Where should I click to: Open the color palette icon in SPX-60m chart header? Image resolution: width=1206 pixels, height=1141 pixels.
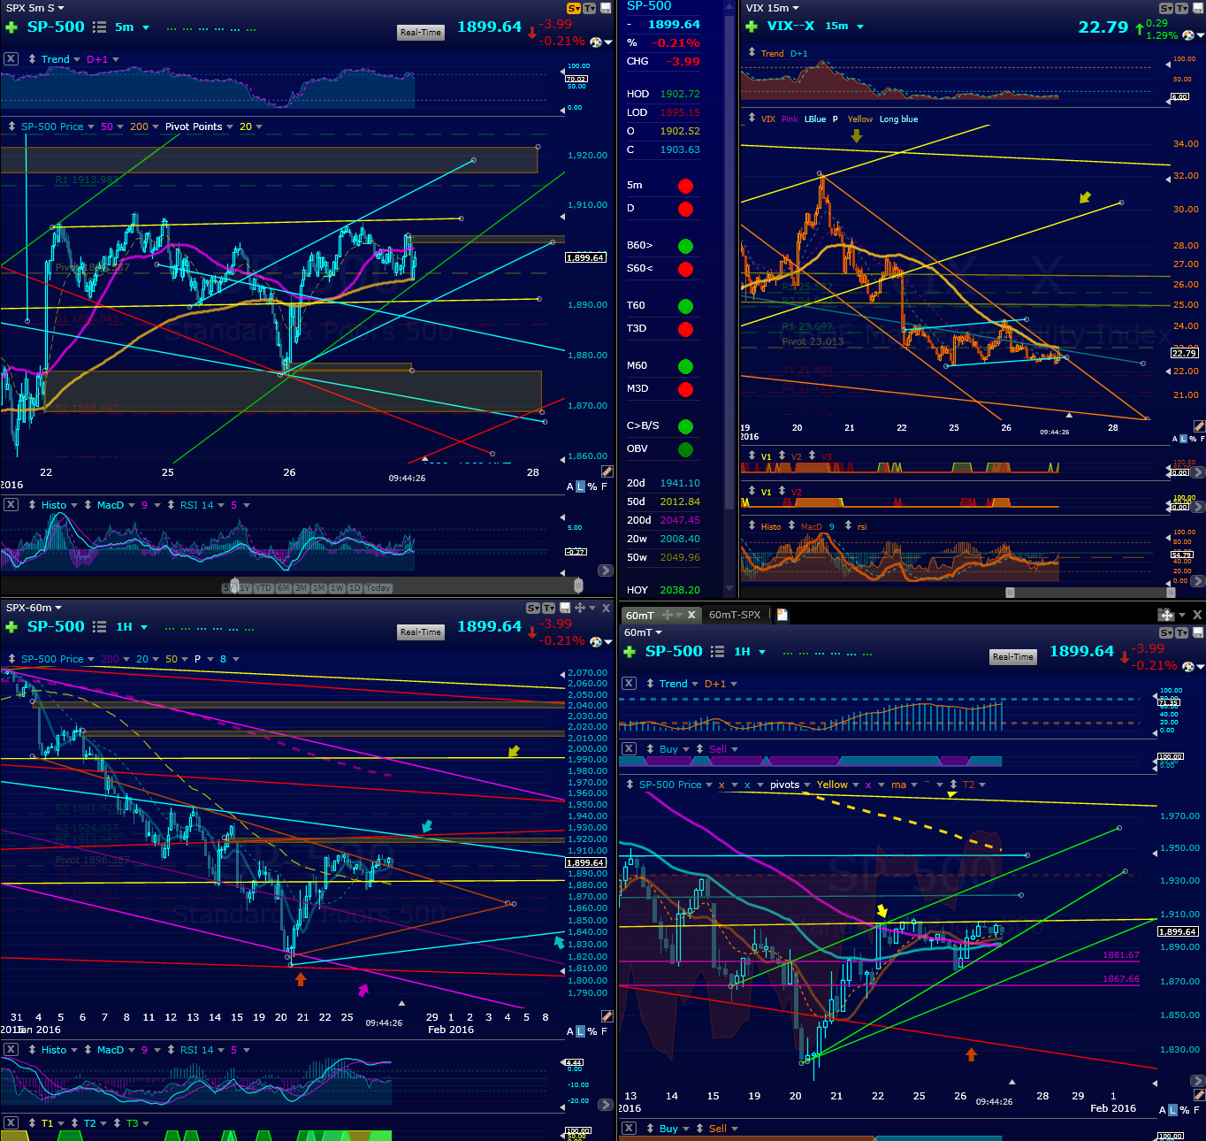[x=596, y=641]
